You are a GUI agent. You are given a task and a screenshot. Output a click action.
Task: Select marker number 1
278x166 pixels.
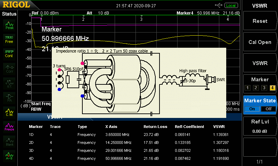coord(248,87)
